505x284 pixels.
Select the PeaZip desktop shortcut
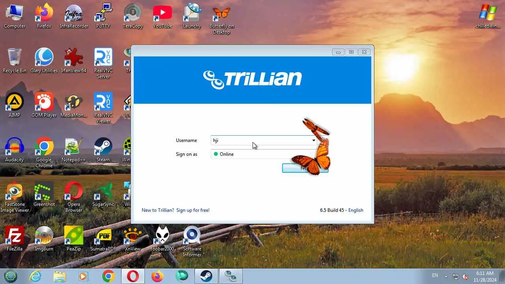coord(74,239)
